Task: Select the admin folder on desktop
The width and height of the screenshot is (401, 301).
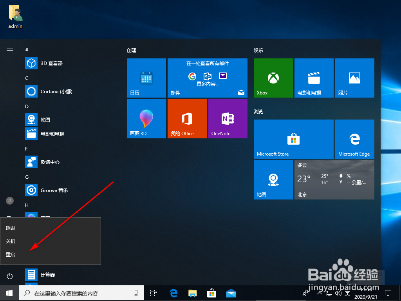Action: tap(15, 16)
